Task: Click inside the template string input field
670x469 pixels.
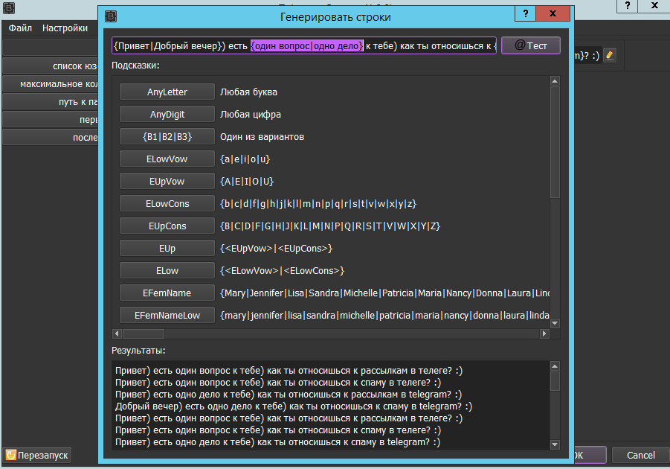Action: pyautogui.click(x=305, y=46)
